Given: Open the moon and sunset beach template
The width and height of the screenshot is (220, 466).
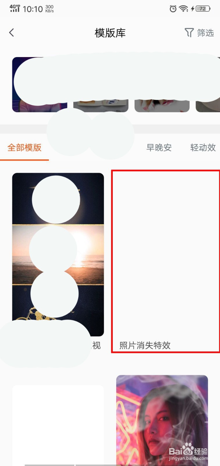Looking at the screenshot, I should (58, 255).
